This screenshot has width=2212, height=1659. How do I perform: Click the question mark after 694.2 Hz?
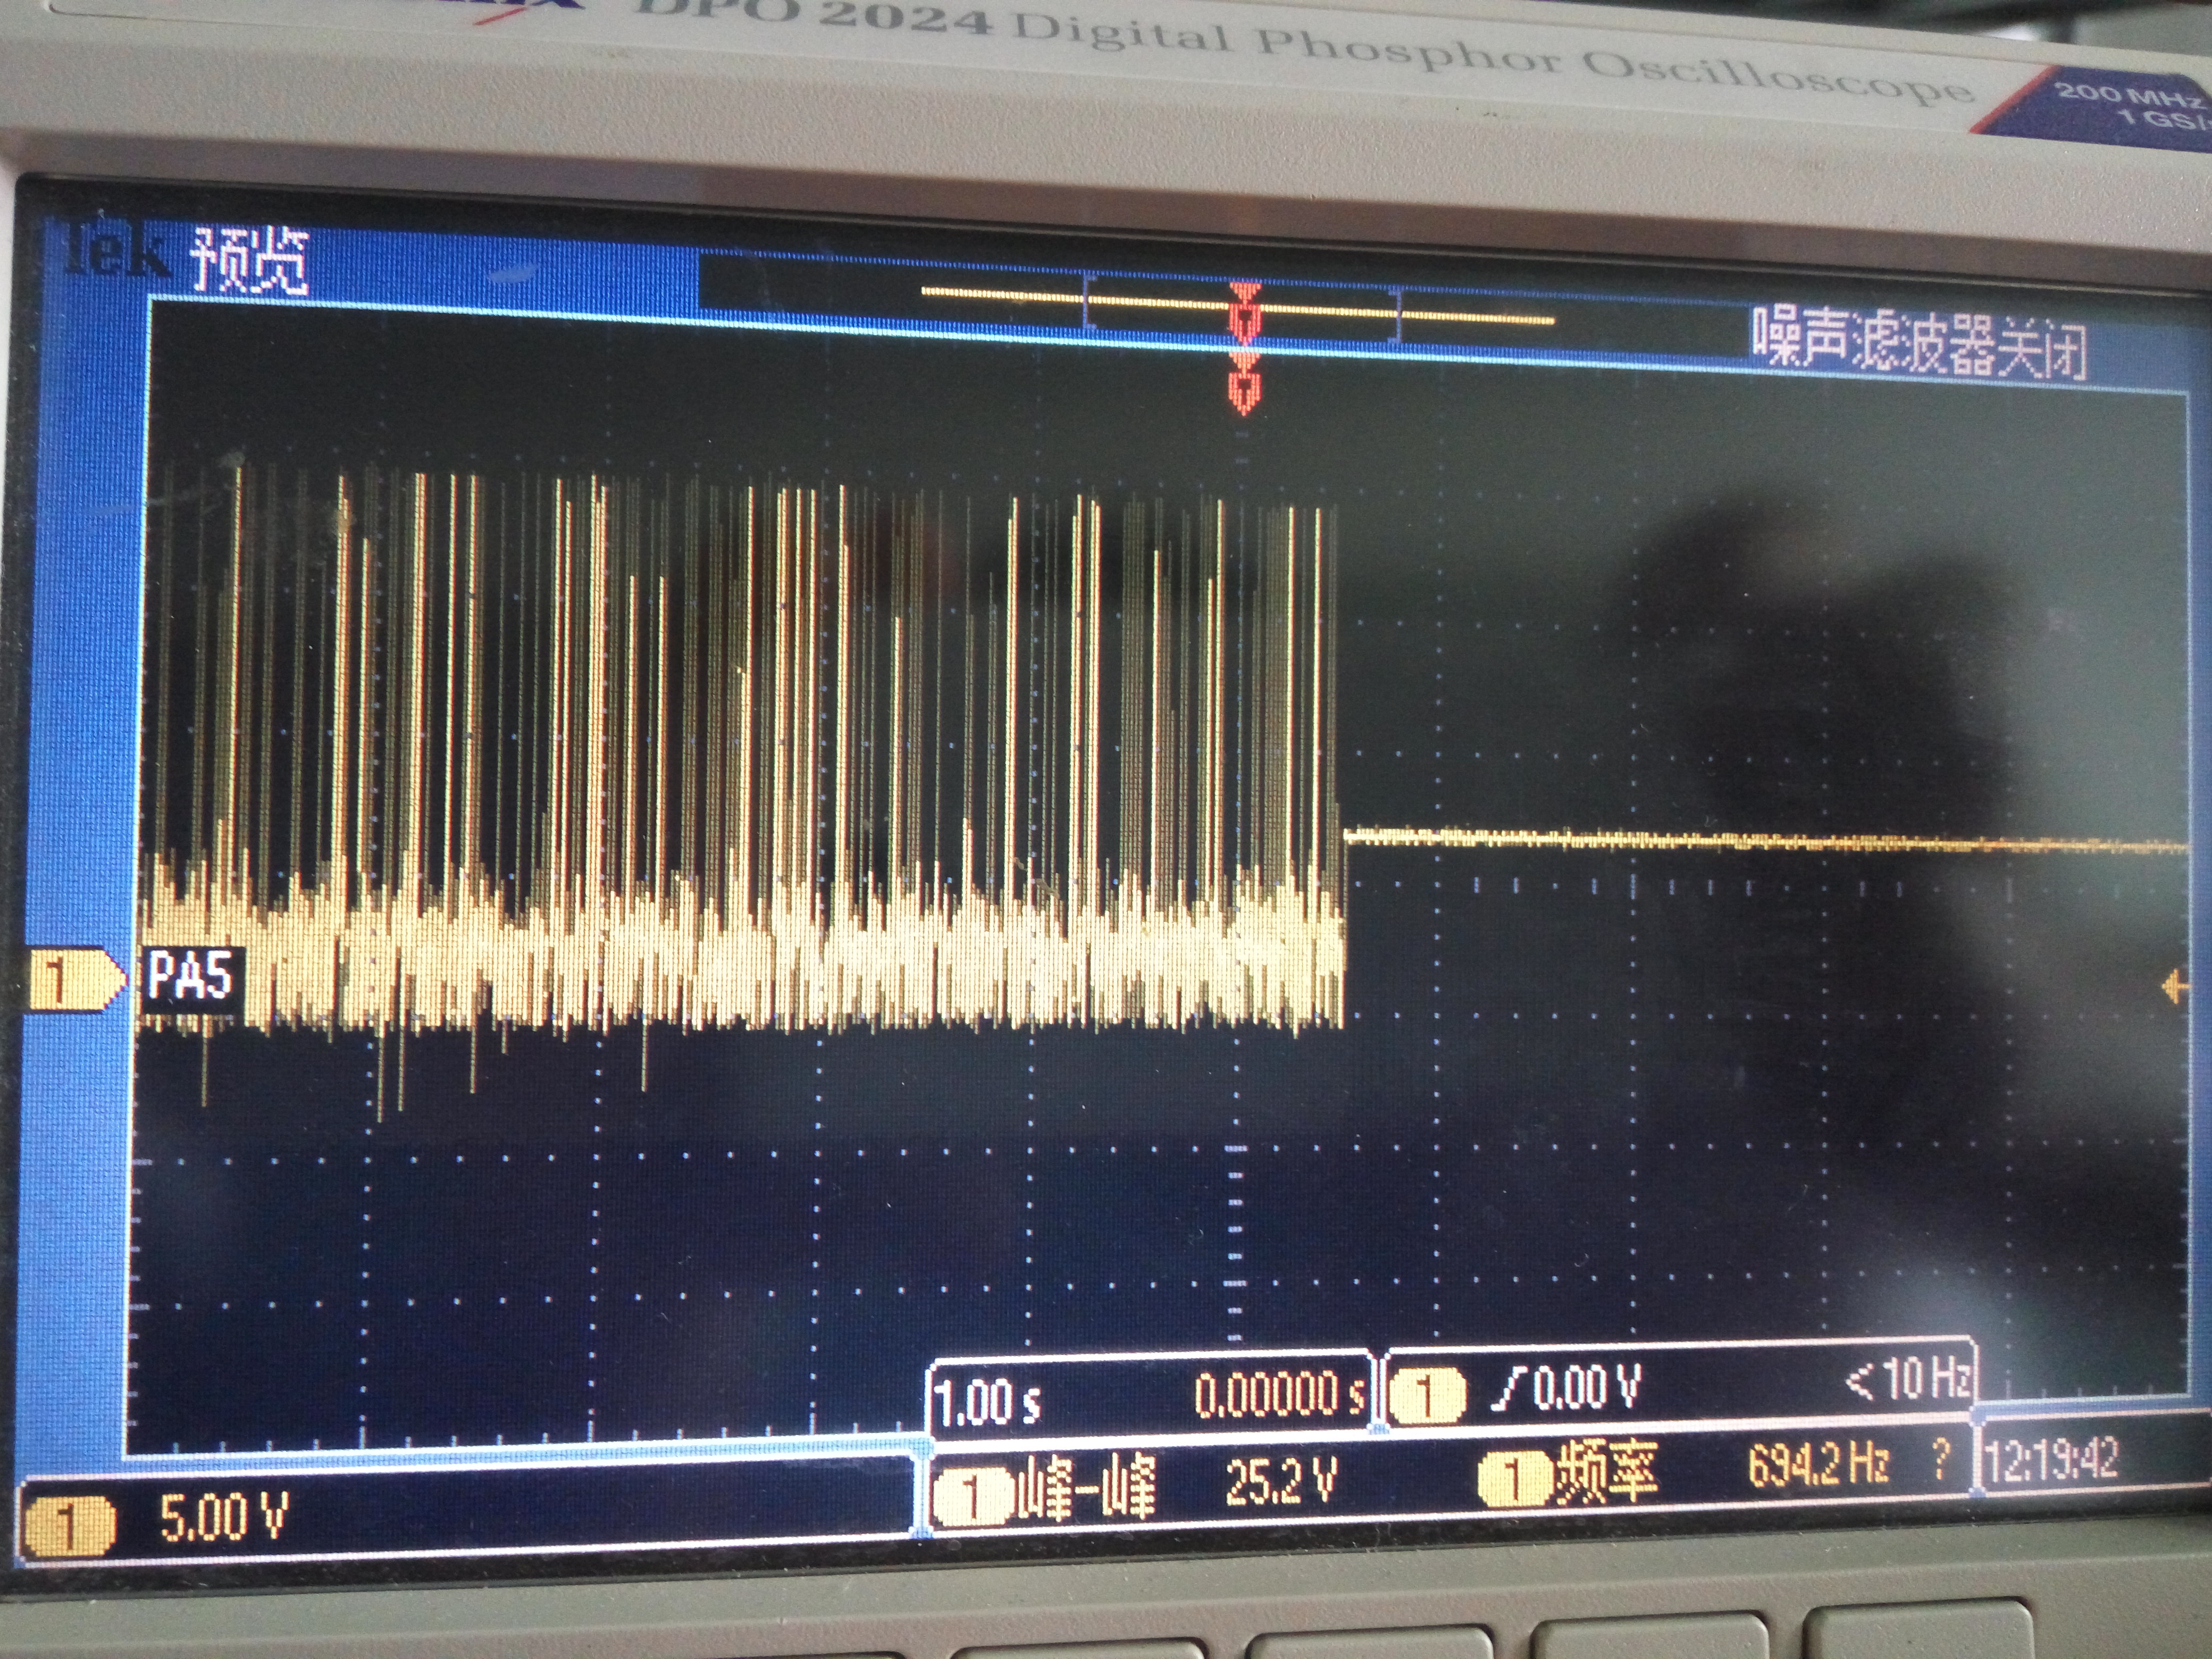[x=1940, y=1460]
